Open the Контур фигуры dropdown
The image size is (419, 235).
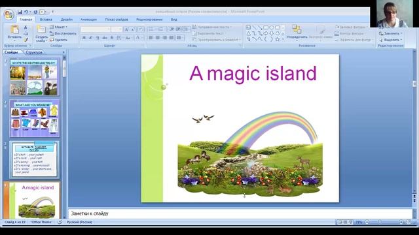350,33
